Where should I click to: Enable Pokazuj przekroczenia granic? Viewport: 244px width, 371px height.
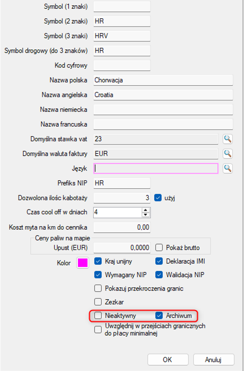(x=98, y=288)
